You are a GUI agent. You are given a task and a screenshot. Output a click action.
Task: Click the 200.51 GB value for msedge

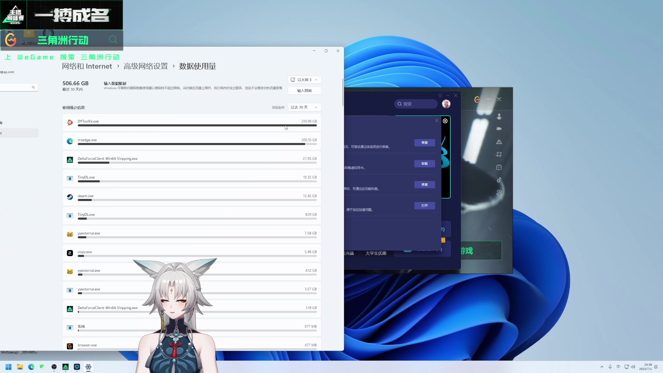309,140
